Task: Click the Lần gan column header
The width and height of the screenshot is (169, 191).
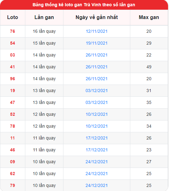Action: click(x=44, y=17)
